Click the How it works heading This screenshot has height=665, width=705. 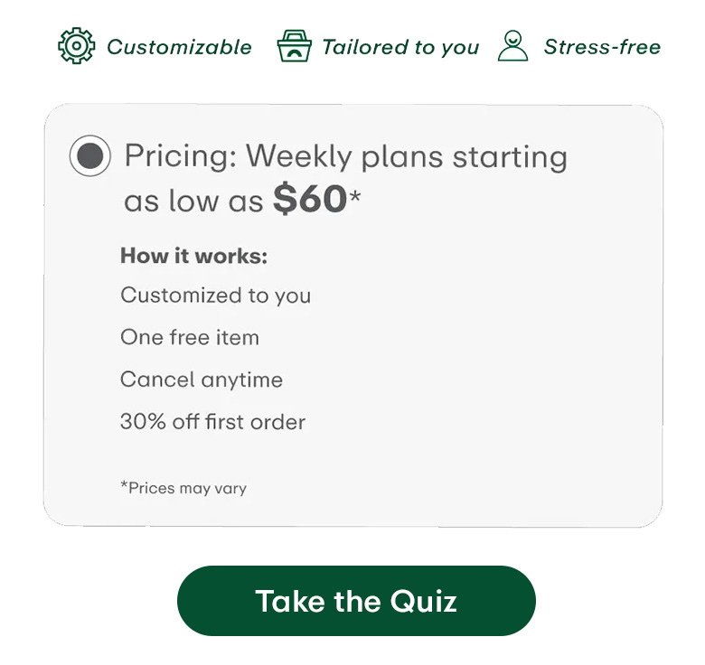pyautogui.click(x=193, y=256)
